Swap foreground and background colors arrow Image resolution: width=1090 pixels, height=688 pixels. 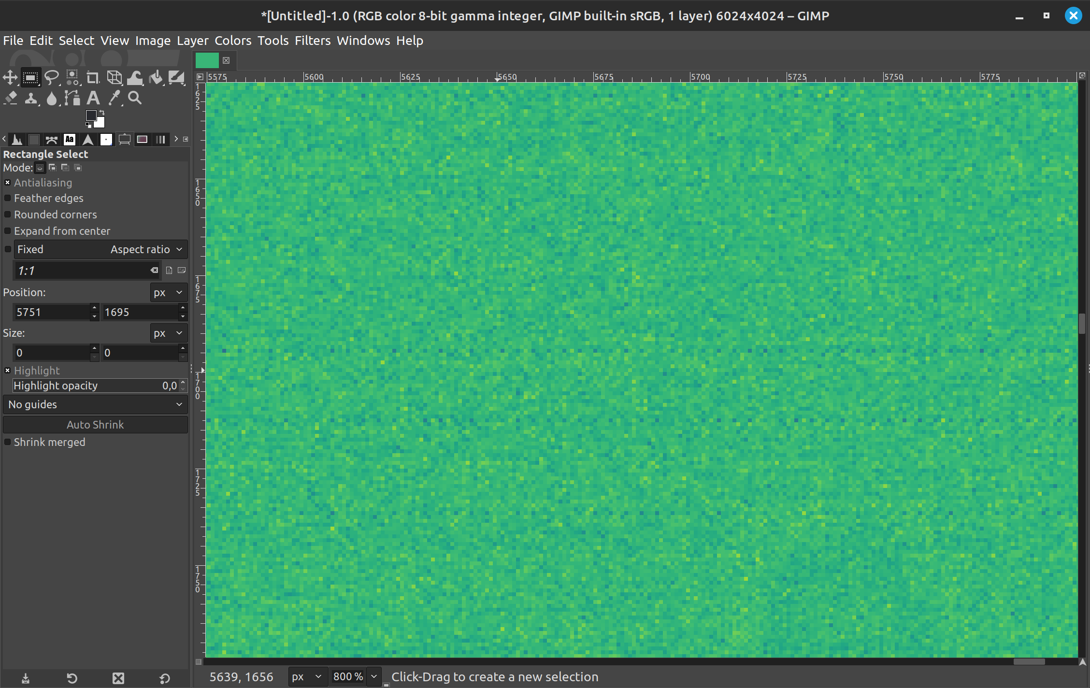(x=102, y=113)
